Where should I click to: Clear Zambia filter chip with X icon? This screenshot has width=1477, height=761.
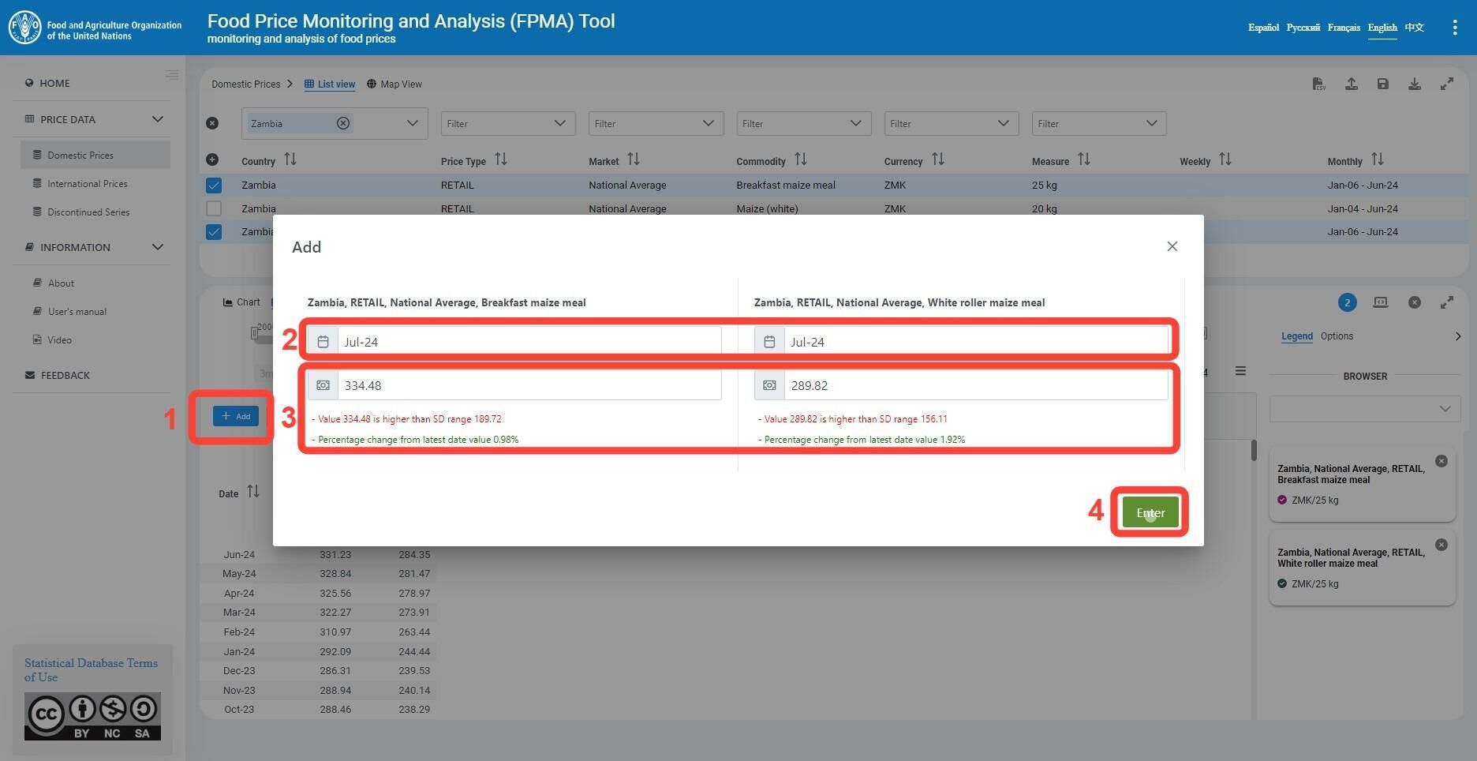342,123
